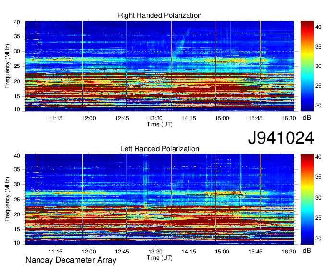Click the 14:15 tick label on bottom plot
Image resolution: width=327 pixels, height=266 pixels.
point(189,252)
